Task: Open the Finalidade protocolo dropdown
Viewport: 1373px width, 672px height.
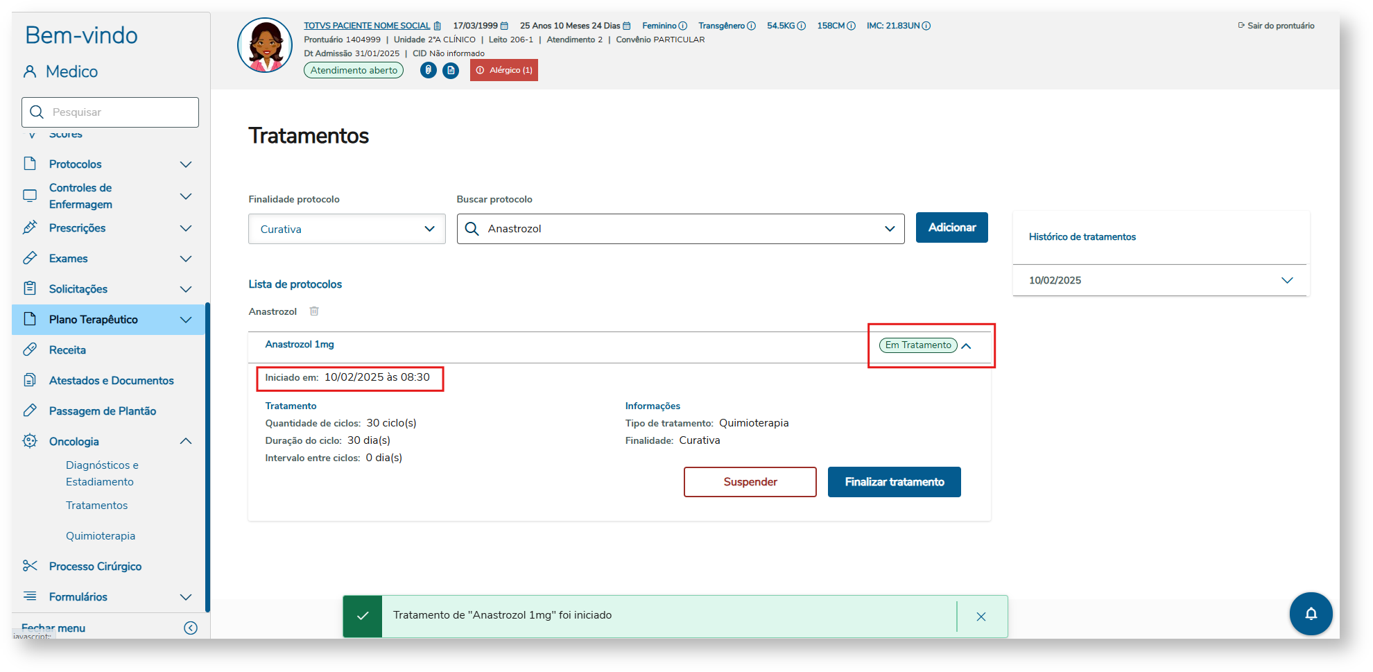Action: pos(347,229)
